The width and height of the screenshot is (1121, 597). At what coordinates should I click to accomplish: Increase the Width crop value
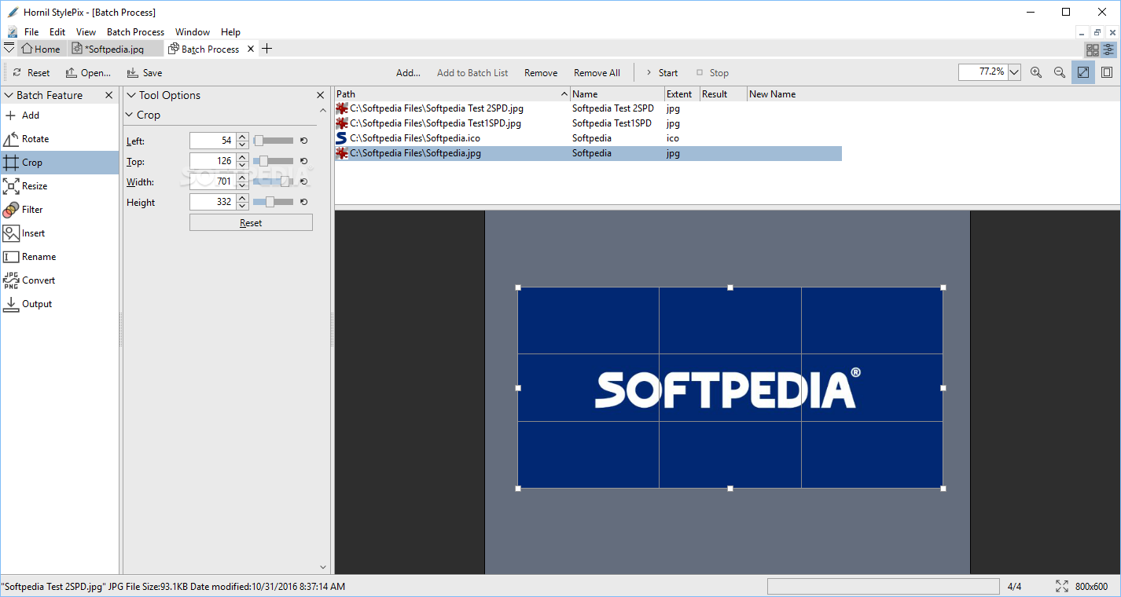point(242,178)
